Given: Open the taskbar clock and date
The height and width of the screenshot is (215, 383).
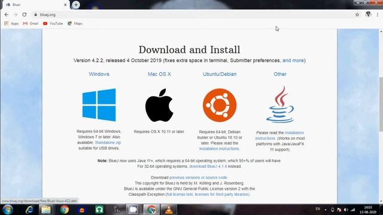Looking at the screenshot, I should pos(368,210).
